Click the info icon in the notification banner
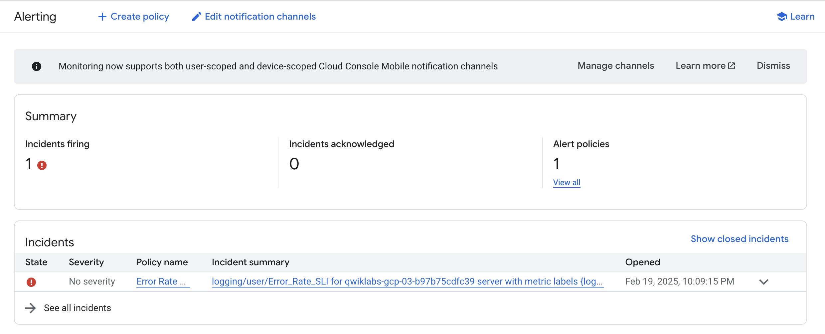825x334 pixels. tap(37, 66)
